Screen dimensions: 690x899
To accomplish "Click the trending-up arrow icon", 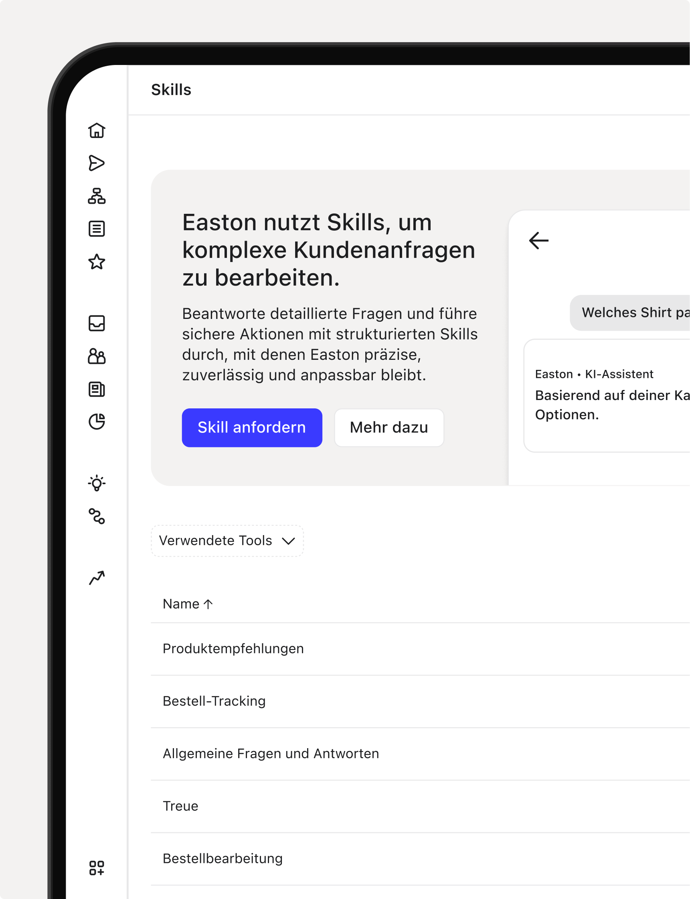I will coord(97,578).
